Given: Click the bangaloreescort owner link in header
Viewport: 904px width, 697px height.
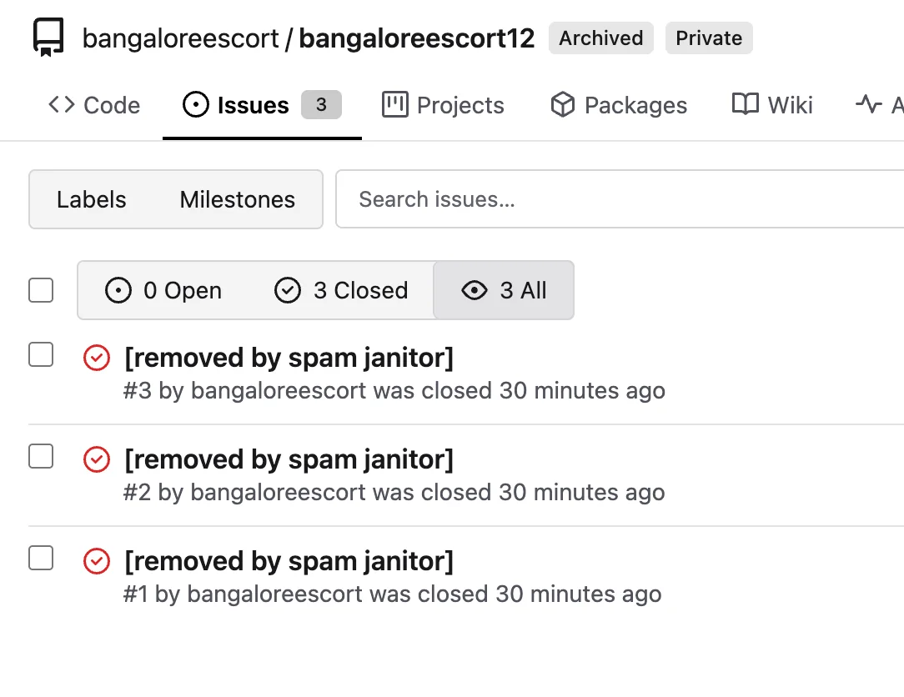Looking at the screenshot, I should [x=180, y=38].
